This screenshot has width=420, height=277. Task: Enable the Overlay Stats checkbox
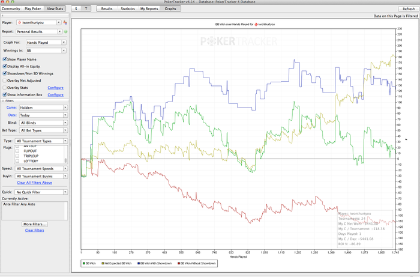5,87
